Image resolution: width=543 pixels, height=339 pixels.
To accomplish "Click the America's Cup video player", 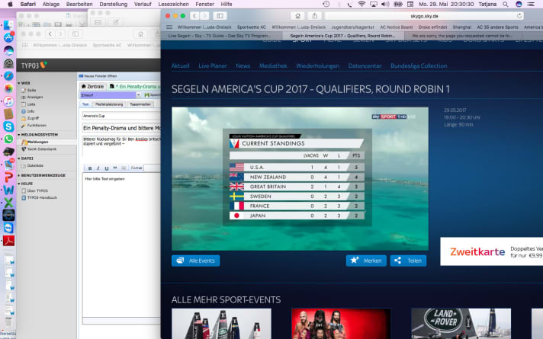I will (x=300, y=178).
